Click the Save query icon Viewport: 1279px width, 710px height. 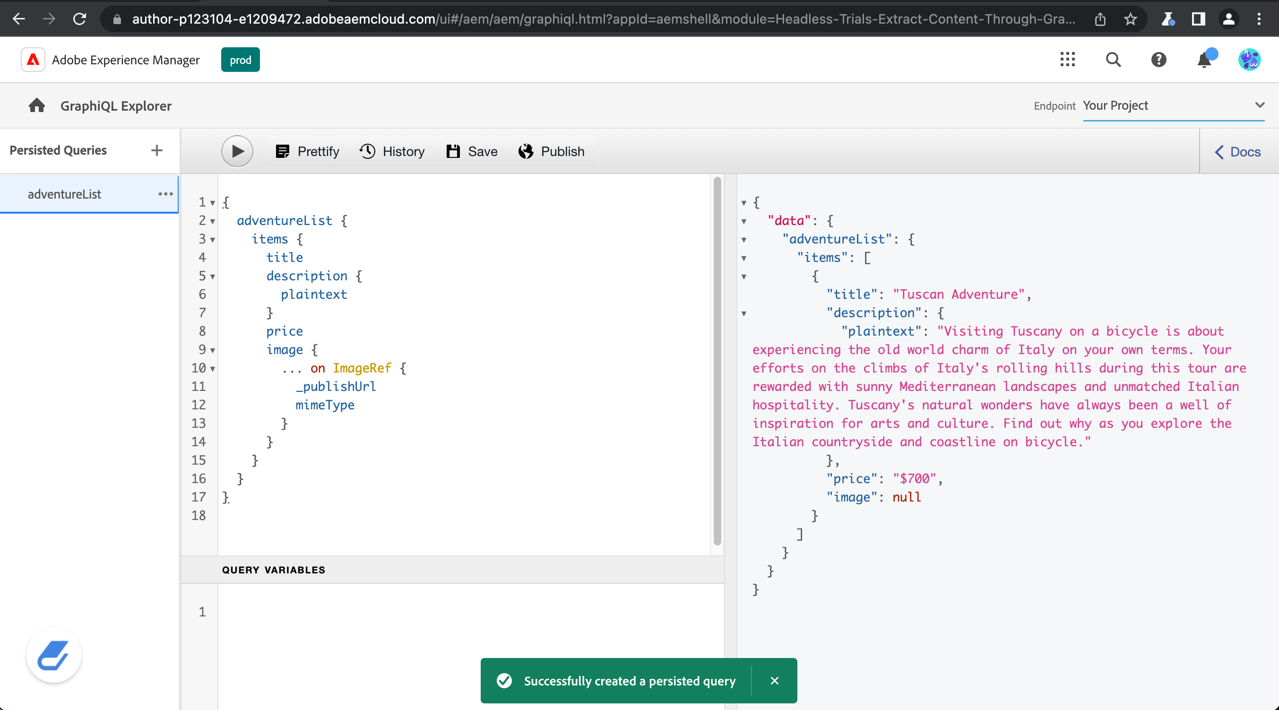[x=454, y=151]
